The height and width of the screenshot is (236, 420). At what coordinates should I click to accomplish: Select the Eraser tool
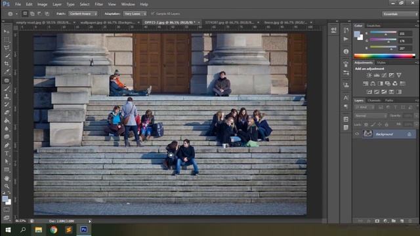tap(7, 112)
